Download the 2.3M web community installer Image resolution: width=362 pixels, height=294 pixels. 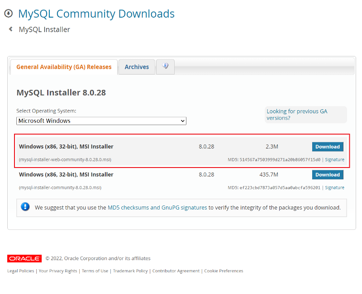[328, 146]
